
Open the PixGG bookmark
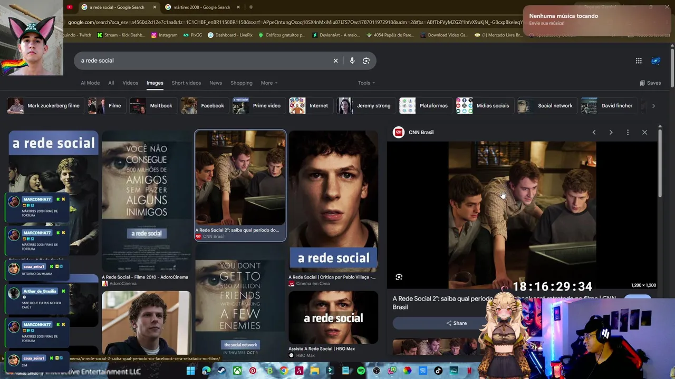192,35
